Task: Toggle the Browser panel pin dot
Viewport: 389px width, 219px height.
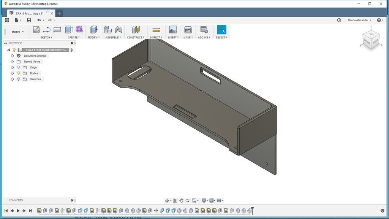Action: pyautogui.click(x=72, y=43)
